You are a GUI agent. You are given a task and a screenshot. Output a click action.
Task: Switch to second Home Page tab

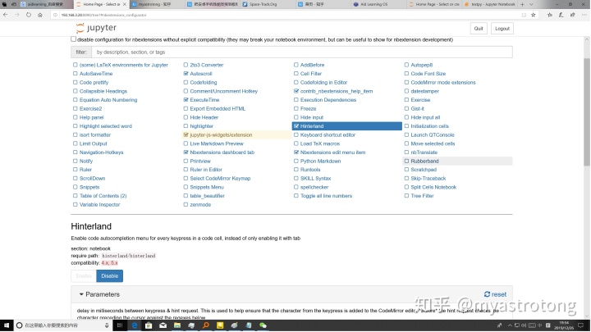click(434, 4)
